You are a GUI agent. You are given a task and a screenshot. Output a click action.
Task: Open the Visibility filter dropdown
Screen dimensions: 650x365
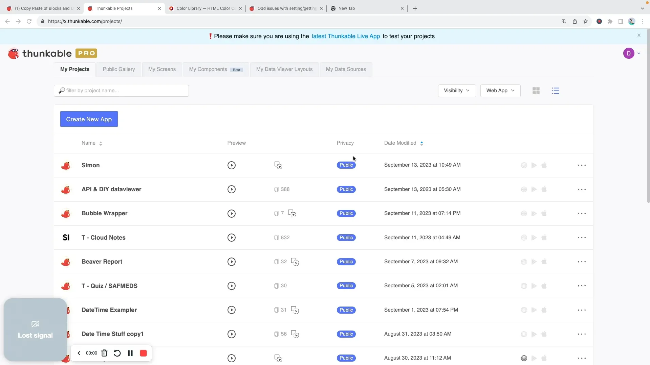[x=457, y=91]
